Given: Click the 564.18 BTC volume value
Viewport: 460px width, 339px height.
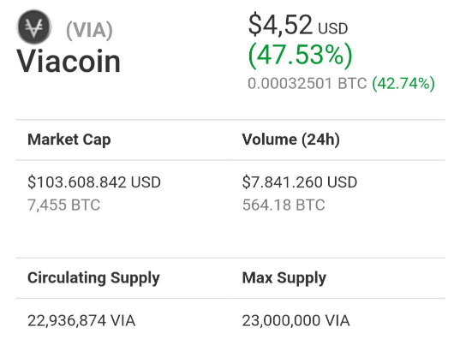Looking at the screenshot, I should [284, 205].
